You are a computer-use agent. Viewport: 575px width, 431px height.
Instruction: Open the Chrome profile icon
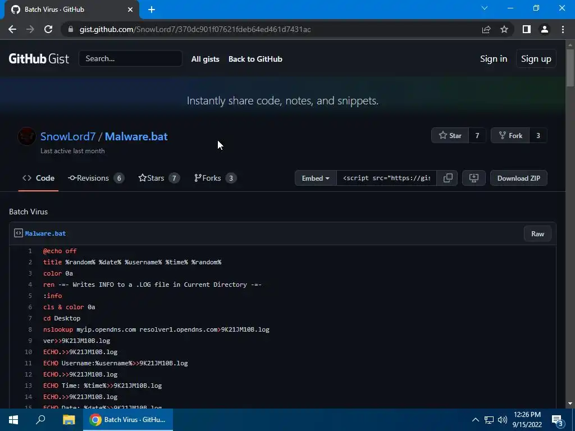(x=545, y=29)
